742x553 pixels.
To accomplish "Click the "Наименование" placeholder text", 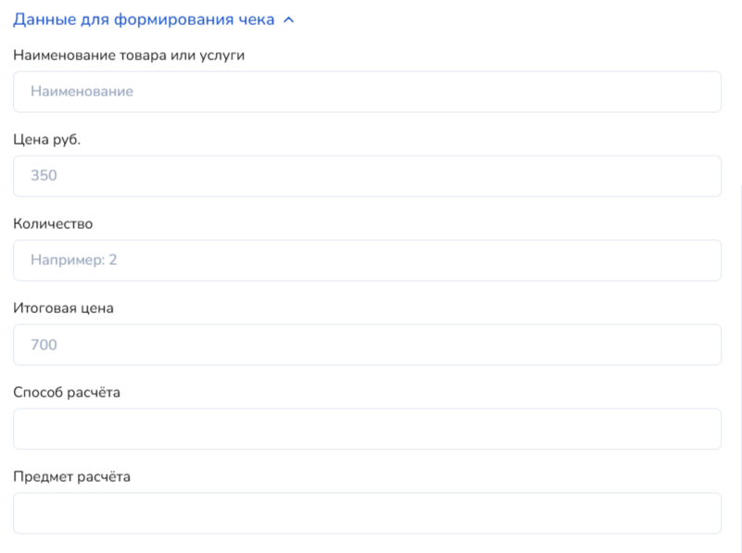I will point(82,92).
